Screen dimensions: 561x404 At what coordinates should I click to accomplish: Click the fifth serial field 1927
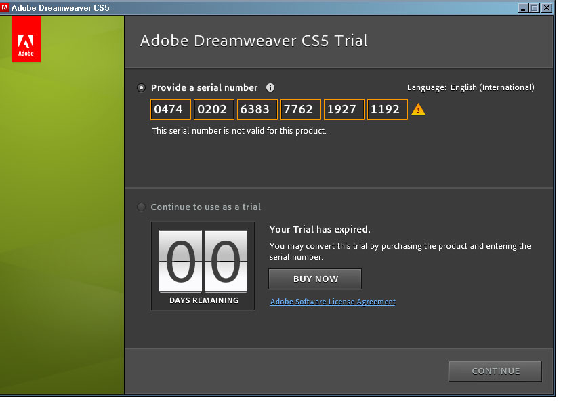[x=344, y=109]
